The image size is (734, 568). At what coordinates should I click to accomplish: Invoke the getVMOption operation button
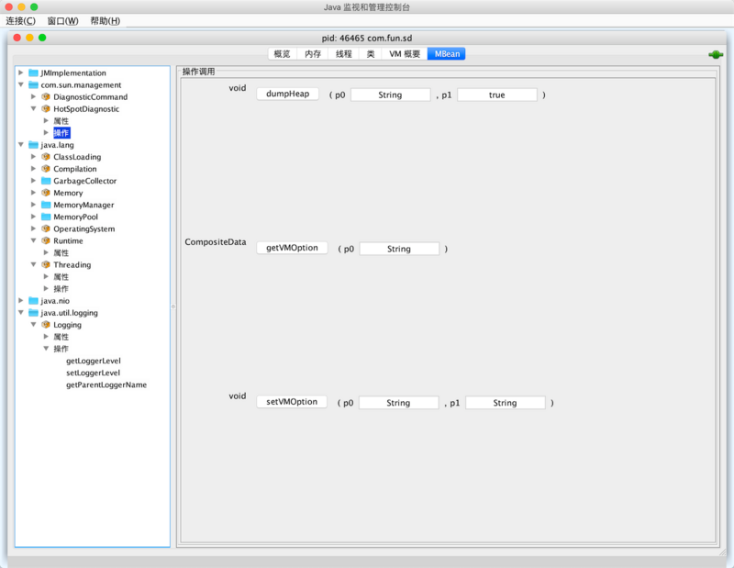pos(292,248)
